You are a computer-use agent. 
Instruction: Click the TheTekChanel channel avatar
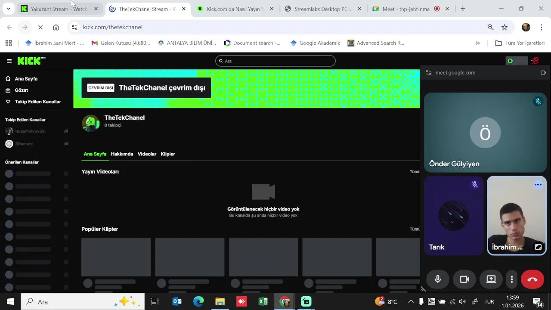tap(91, 123)
